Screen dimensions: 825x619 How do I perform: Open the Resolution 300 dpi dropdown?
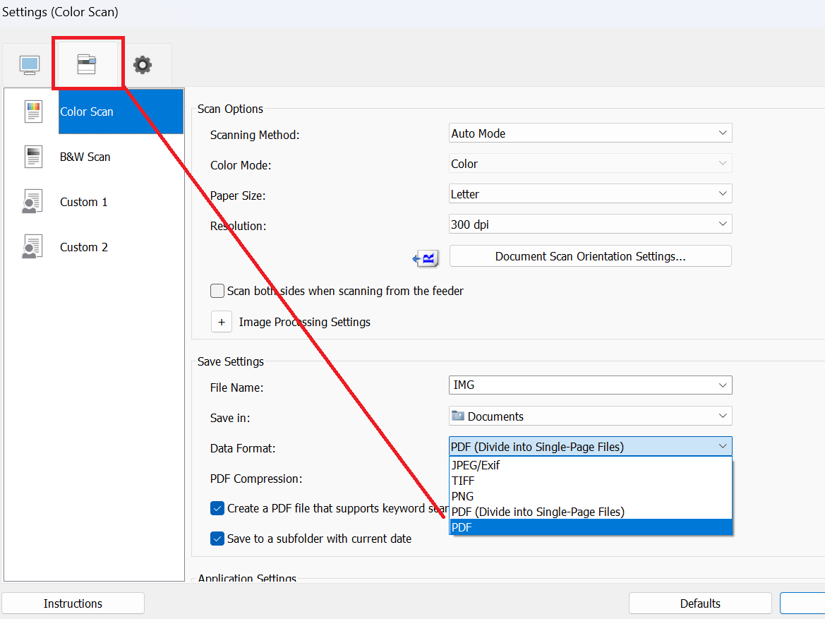590,224
